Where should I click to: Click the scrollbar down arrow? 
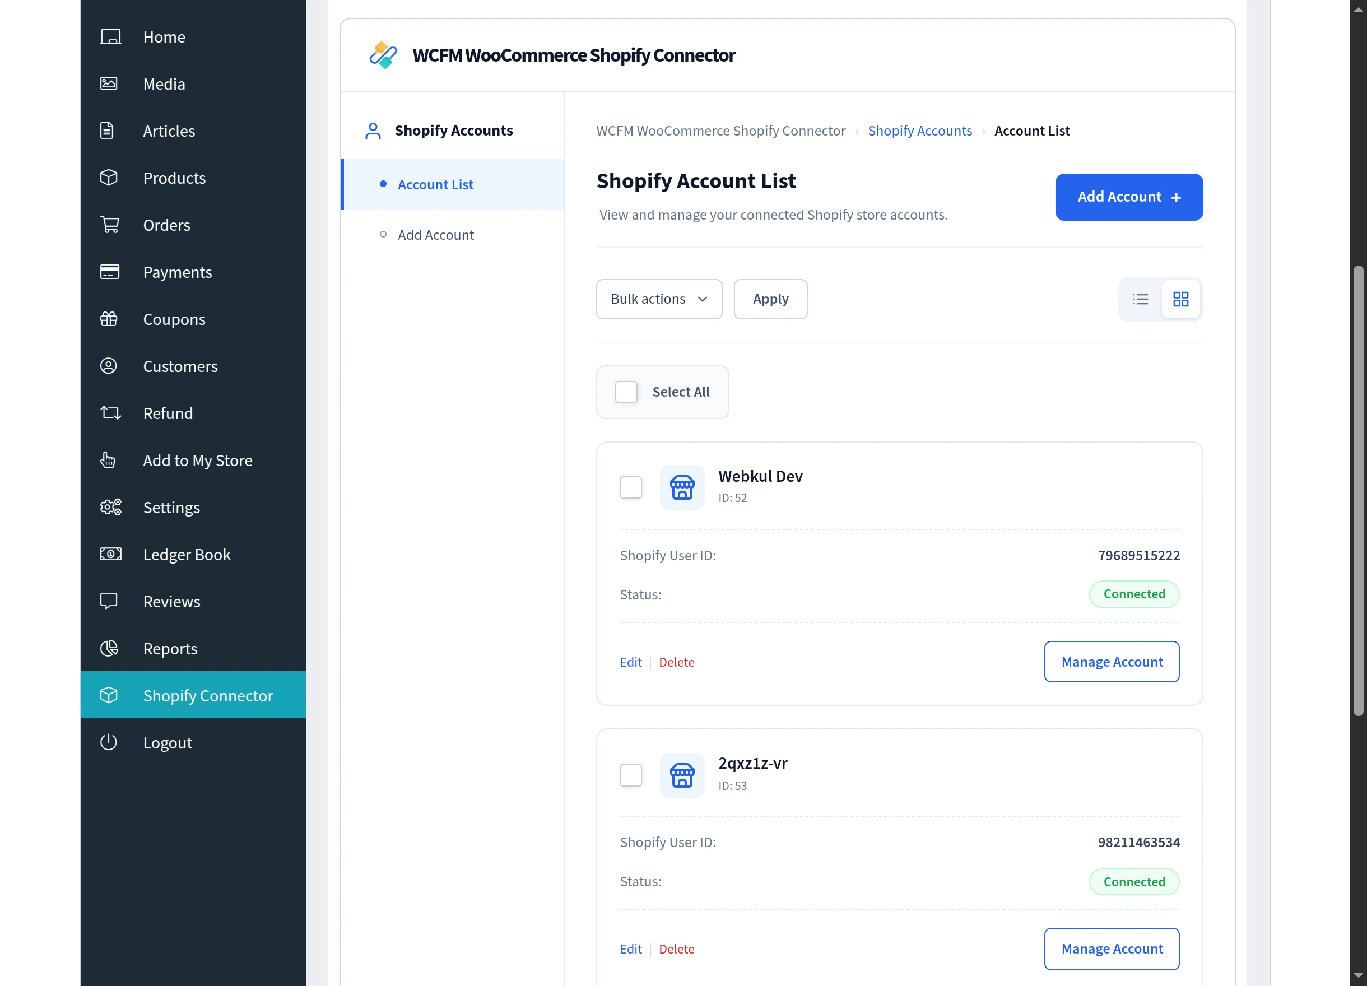coord(1358,975)
